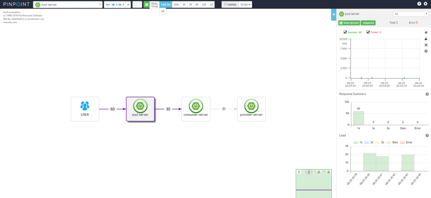Select the zuul-server node in map
431x198 pixels.
click(140, 109)
